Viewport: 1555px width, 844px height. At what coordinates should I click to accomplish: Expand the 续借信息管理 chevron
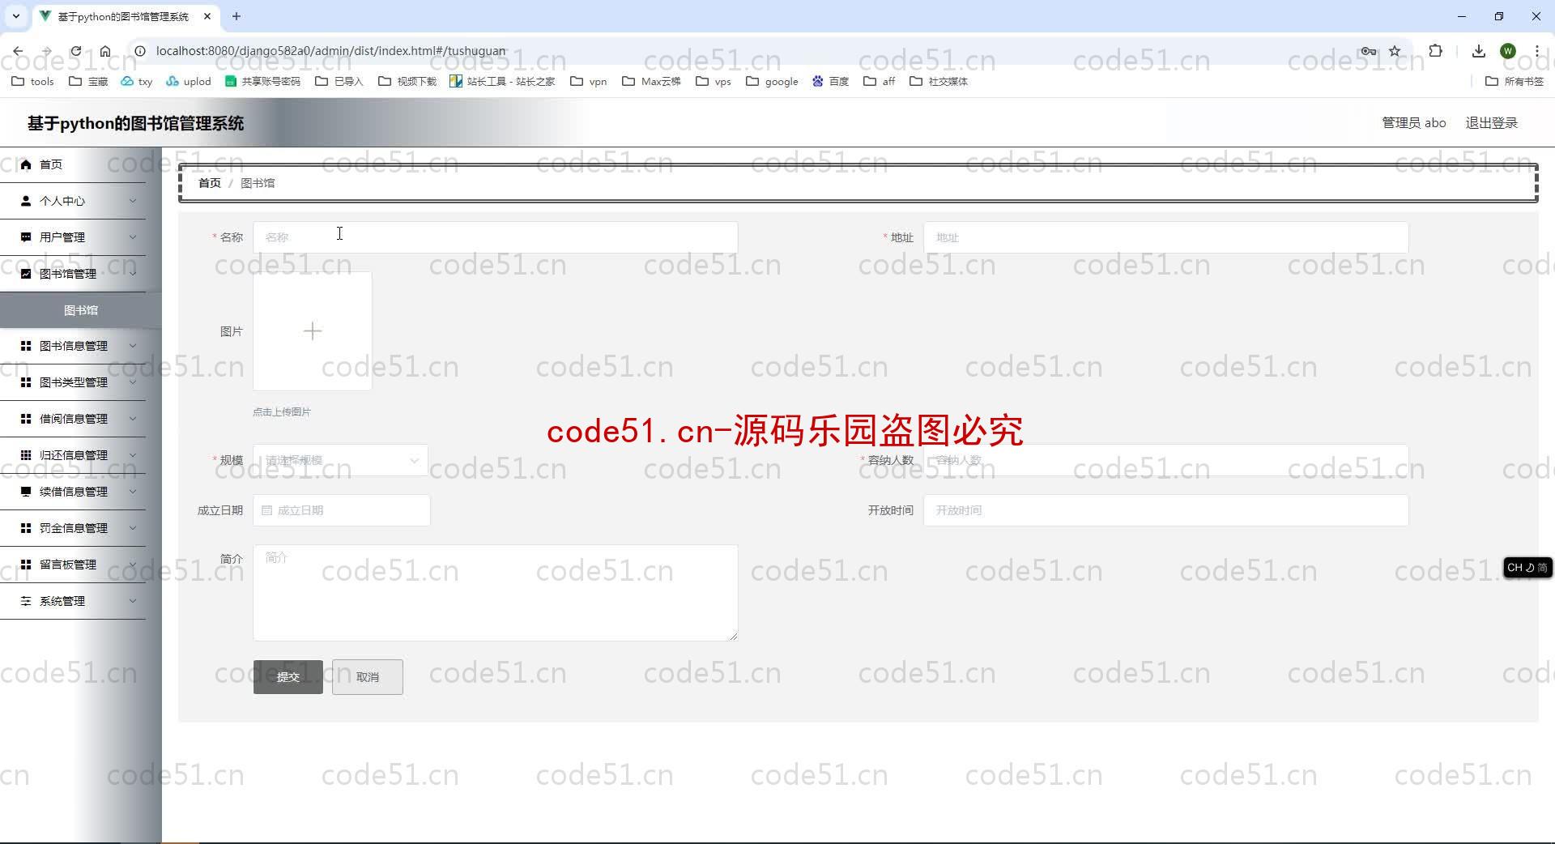tap(133, 492)
